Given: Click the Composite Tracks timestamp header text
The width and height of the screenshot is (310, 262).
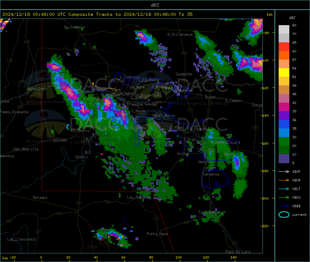Looking at the screenshot, I should pos(97,14).
